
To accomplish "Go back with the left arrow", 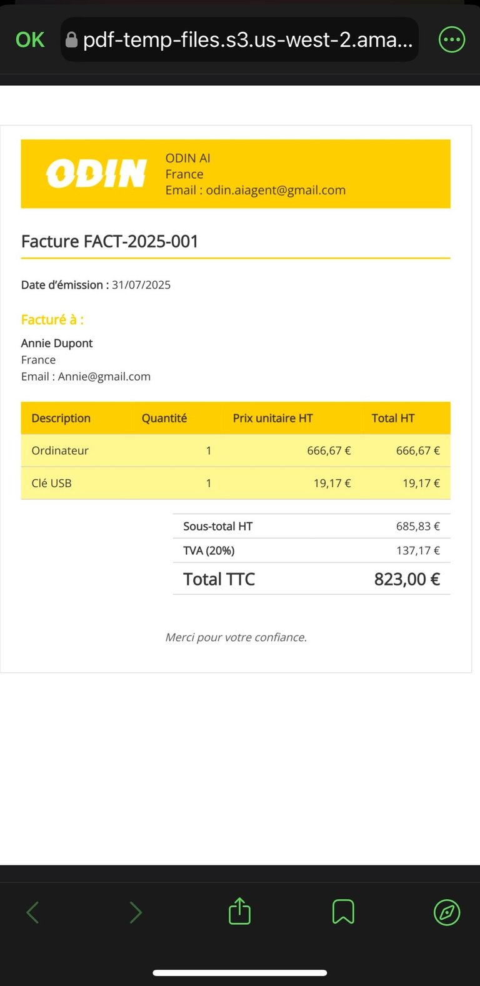I will pyautogui.click(x=33, y=912).
